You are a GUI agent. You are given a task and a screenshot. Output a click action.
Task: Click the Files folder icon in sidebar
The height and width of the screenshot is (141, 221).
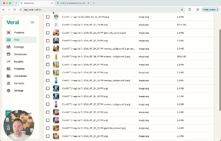8,40
